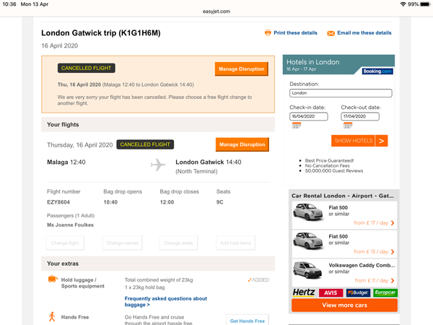The width and height of the screenshot is (433, 325).
Task: Select the Fiat 500 car thumbnail at £17 per day
Action: click(308, 212)
